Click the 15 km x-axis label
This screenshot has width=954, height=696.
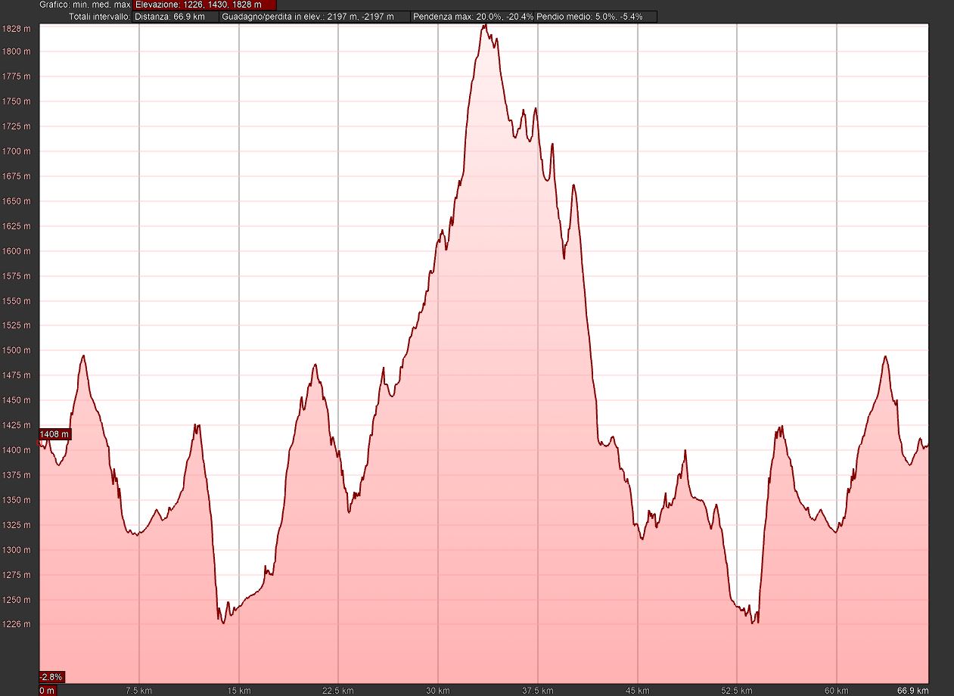[x=238, y=690]
